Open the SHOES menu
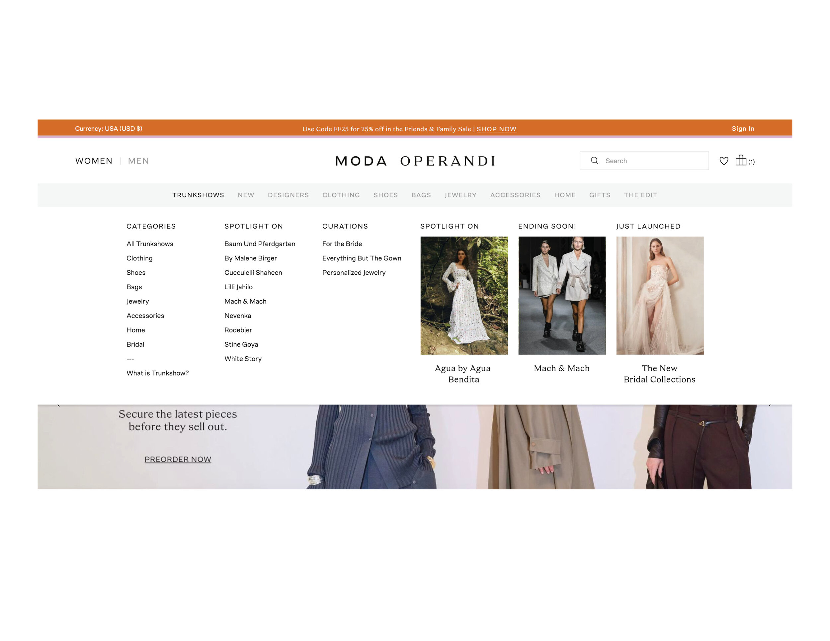 pyautogui.click(x=385, y=195)
